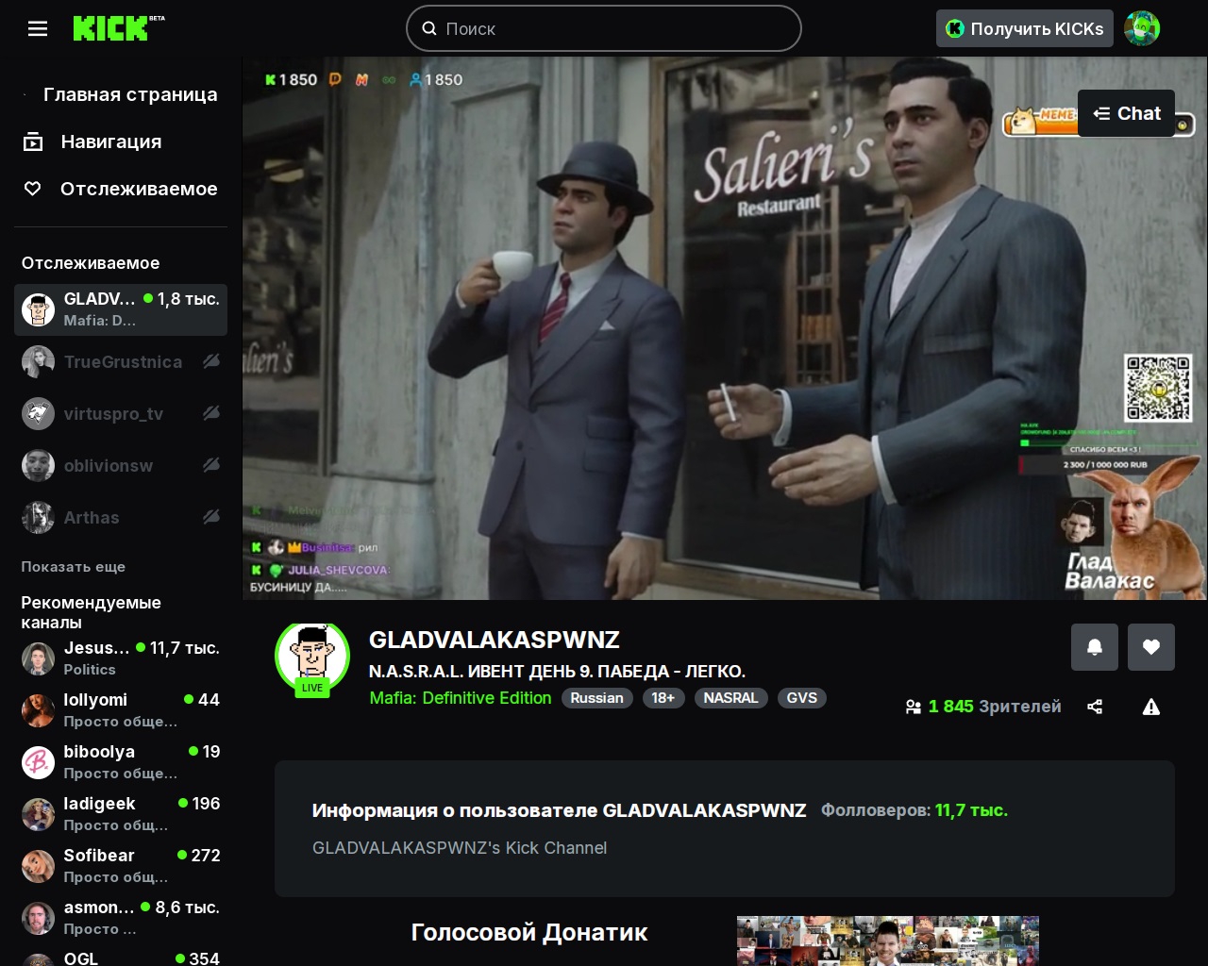The width and height of the screenshot is (1208, 966).
Task: Open recommended channel biboolya
Action: point(121,762)
